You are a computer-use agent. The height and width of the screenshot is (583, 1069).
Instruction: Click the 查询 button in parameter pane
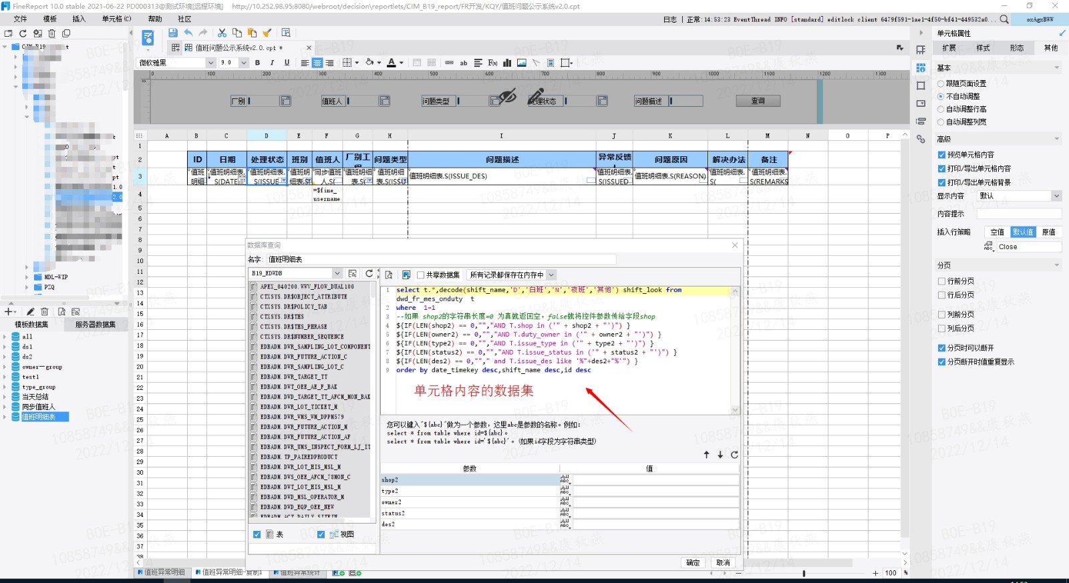click(x=758, y=101)
